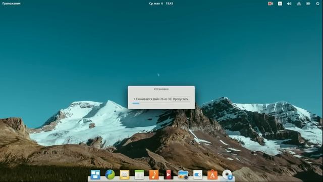Open the session power-off menu

tap(317, 4)
